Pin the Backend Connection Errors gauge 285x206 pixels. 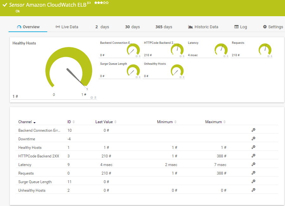pos(140,56)
